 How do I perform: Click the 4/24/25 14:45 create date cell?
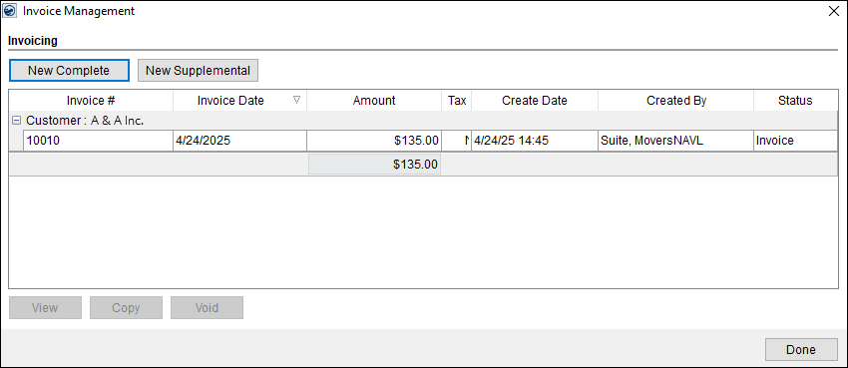coord(535,141)
